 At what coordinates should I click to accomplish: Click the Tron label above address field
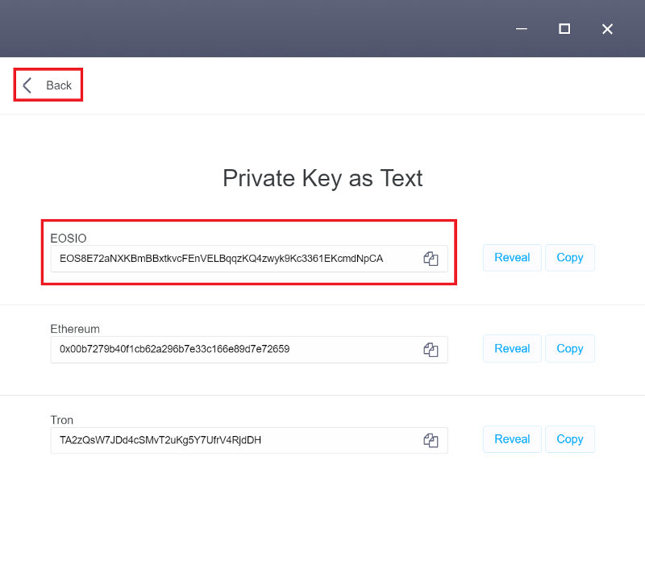tap(62, 420)
